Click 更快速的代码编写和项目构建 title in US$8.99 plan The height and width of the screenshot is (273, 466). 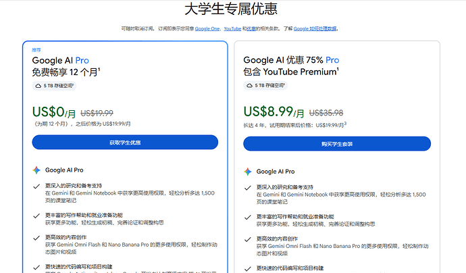coord(290,268)
